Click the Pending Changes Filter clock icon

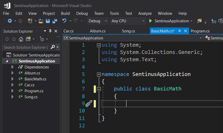(x=42, y=39)
